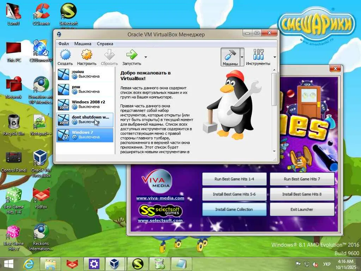This screenshot has width=361, height=271.
Task: Click Run Best Game Hits 7 button
Action: (x=302, y=179)
